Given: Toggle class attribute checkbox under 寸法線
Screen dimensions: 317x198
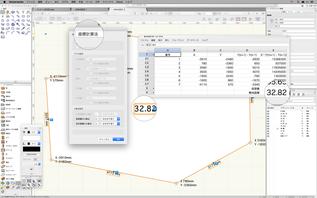Looking at the screenshot, I should [x=91, y=102].
